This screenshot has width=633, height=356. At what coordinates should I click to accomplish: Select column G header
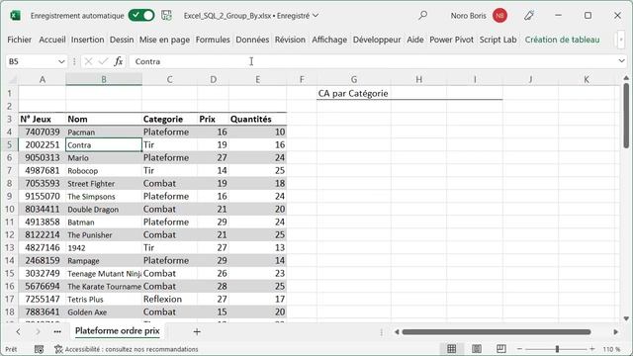[x=354, y=79]
